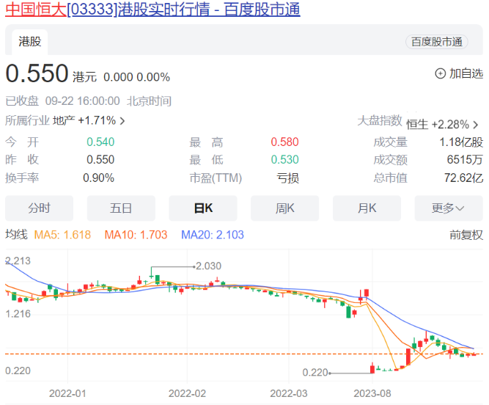Click the 市盈(TTM) value 亏损
Image resolution: width=489 pixels, height=405 pixels.
[288, 178]
